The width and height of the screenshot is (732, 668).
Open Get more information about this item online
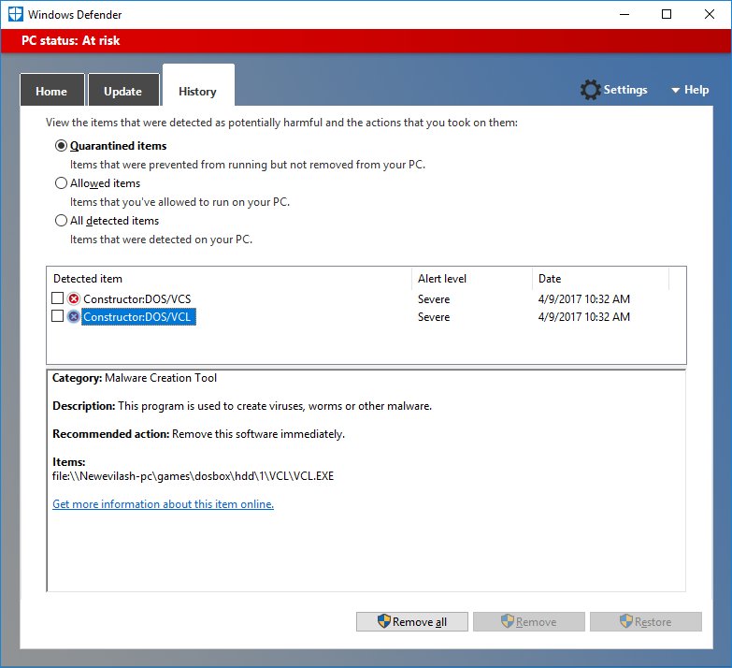tap(163, 504)
